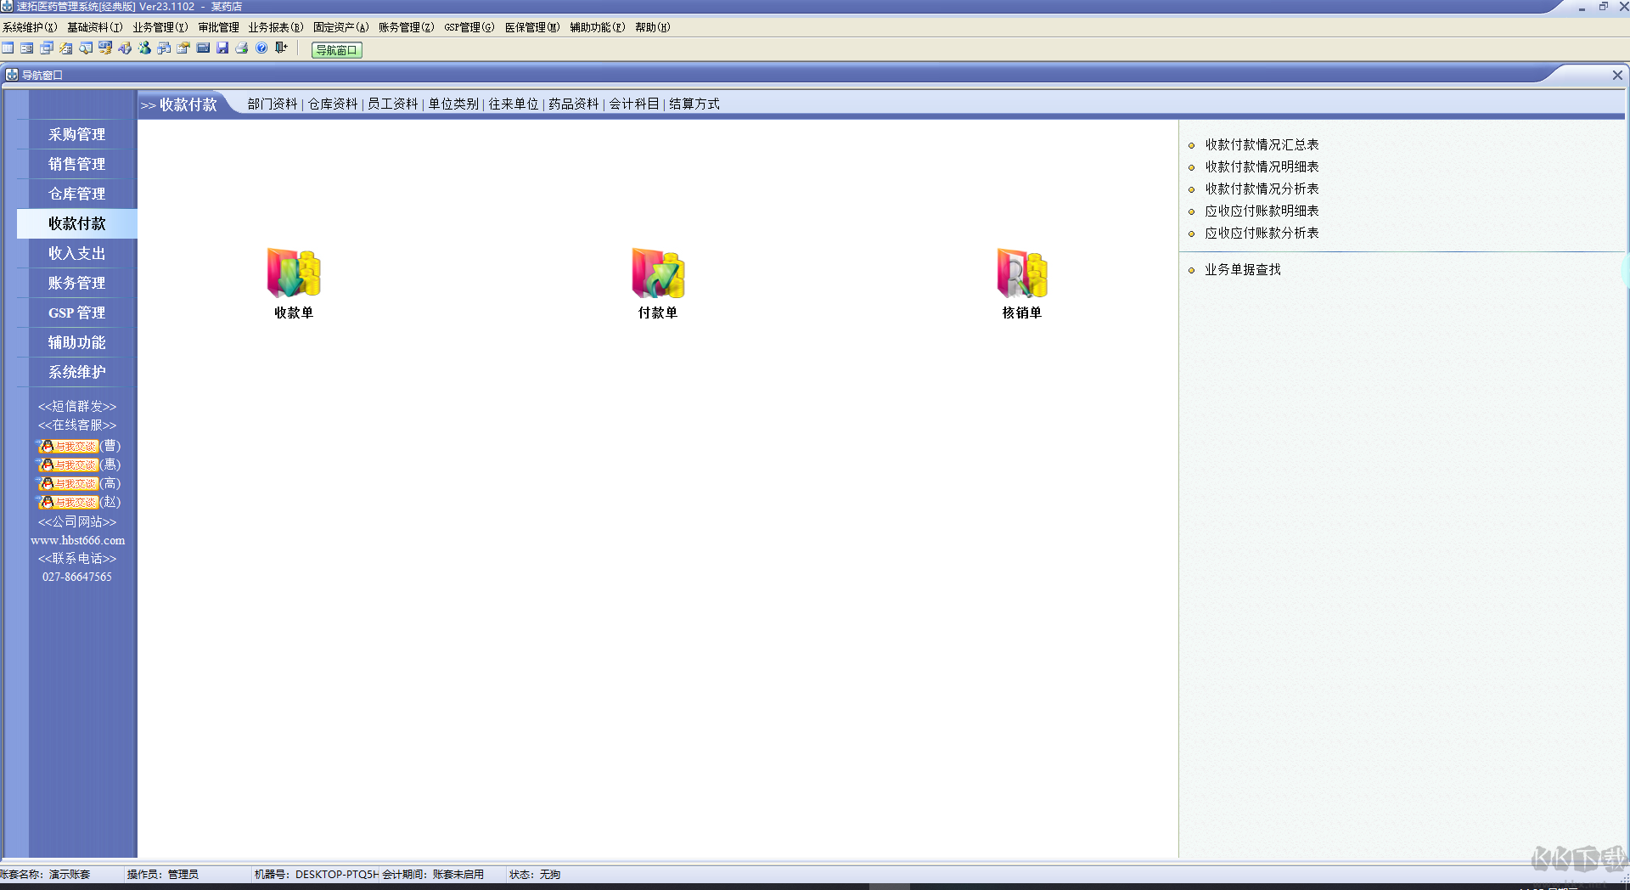Click the user messenger toolbar icon
This screenshot has height=890, width=1630.
(x=144, y=48)
